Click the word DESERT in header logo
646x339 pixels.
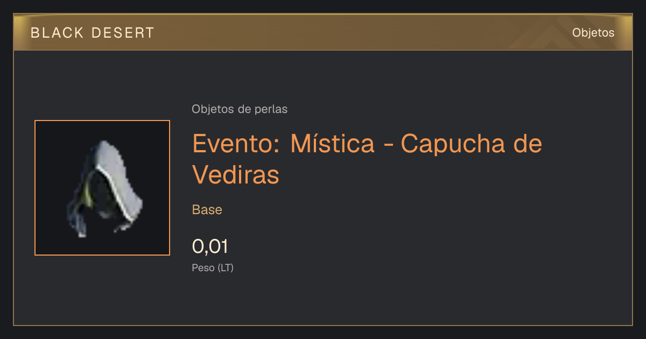pyautogui.click(x=123, y=33)
